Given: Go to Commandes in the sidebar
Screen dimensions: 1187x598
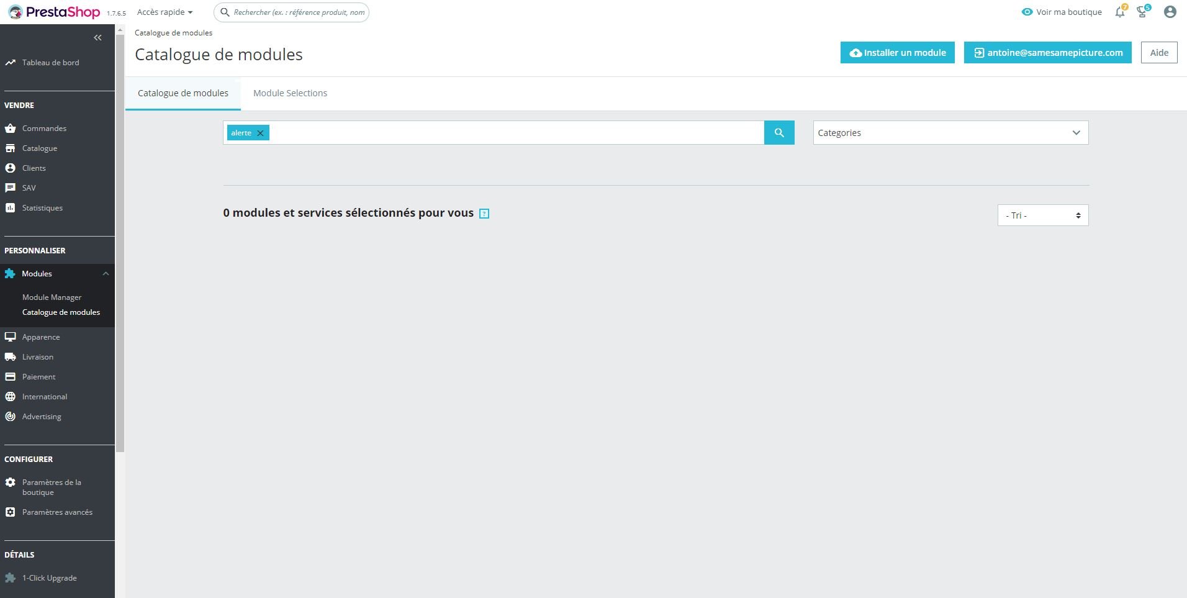Looking at the screenshot, I should pos(44,129).
